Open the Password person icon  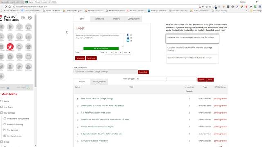pyautogui.click(x=10, y=67)
